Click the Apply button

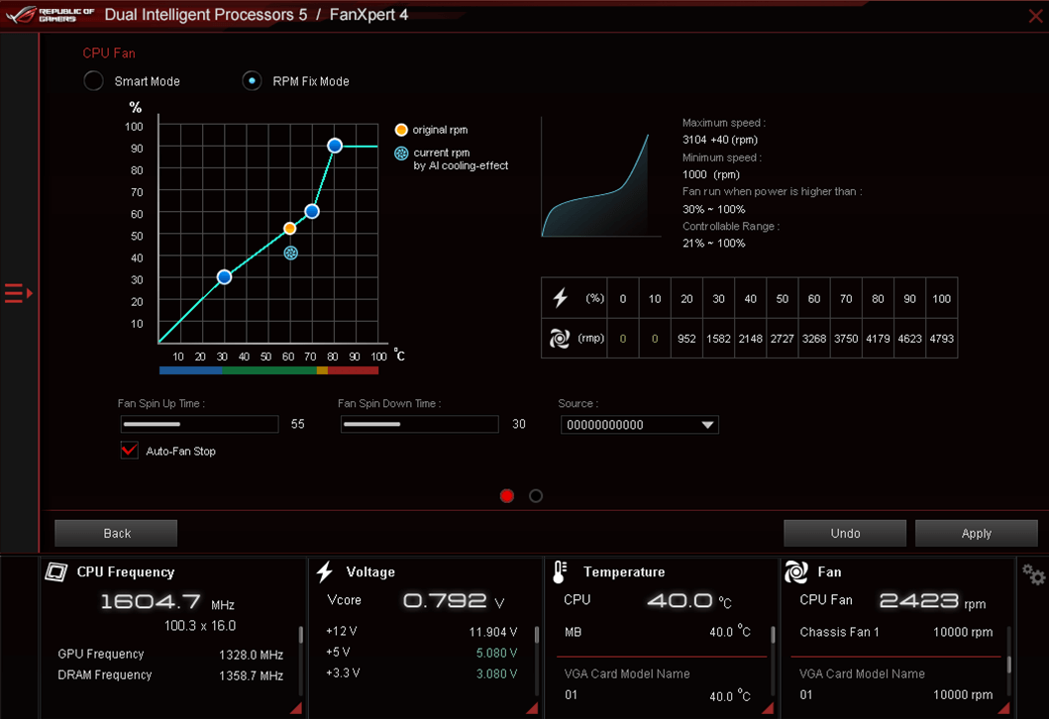click(x=976, y=533)
